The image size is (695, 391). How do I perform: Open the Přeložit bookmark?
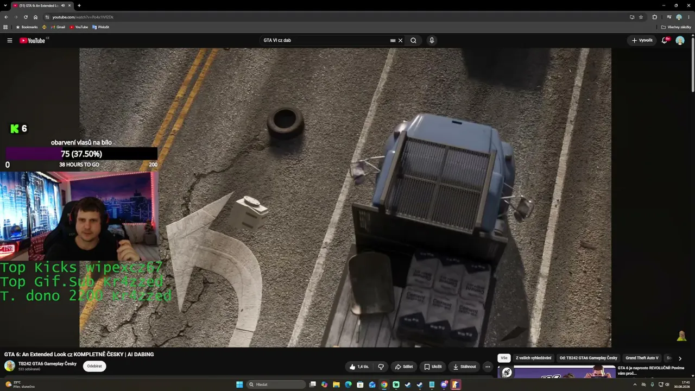point(101,27)
